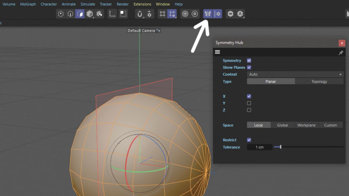Uncheck the Symmetry checkbox

249,60
